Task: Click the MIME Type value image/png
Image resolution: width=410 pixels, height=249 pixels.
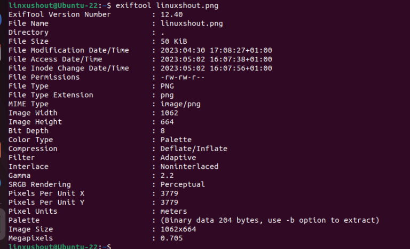Action: pyautogui.click(x=180, y=104)
